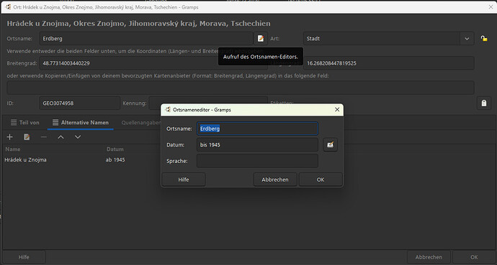Close the Ortsnameneditor dialog

(x=337, y=109)
